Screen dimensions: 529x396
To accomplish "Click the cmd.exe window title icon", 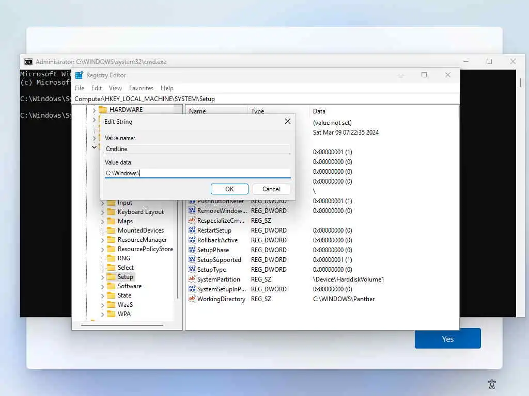I will pos(28,62).
